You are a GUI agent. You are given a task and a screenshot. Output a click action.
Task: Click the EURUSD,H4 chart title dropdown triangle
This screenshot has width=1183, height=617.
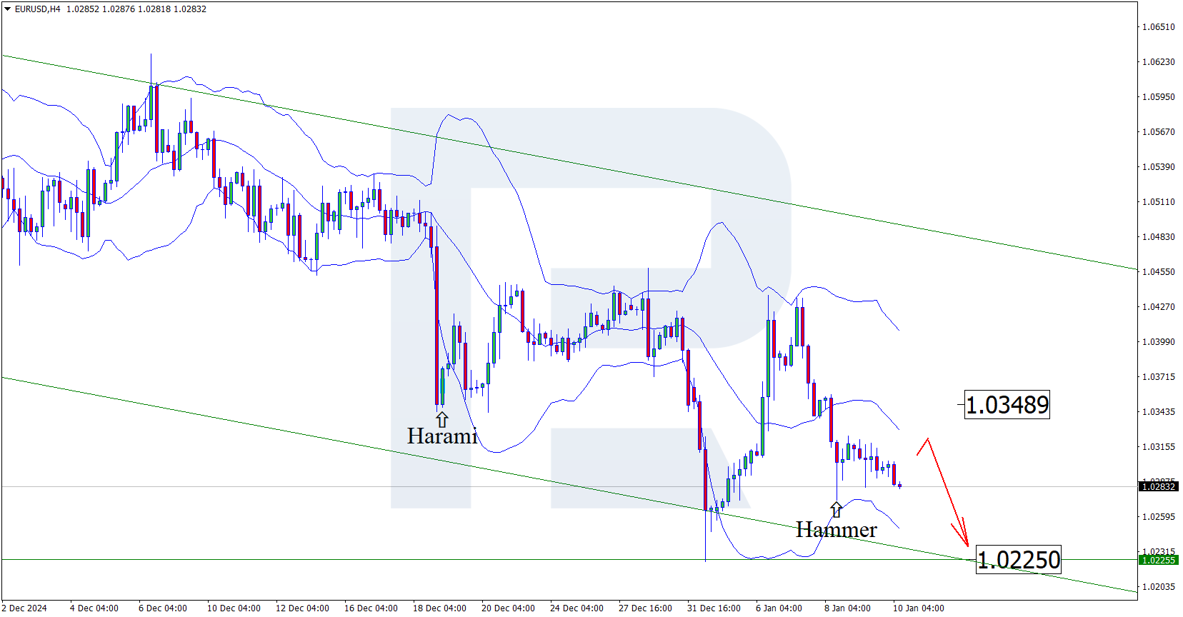pyautogui.click(x=8, y=9)
